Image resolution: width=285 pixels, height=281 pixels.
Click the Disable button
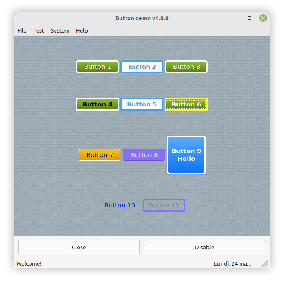204,247
